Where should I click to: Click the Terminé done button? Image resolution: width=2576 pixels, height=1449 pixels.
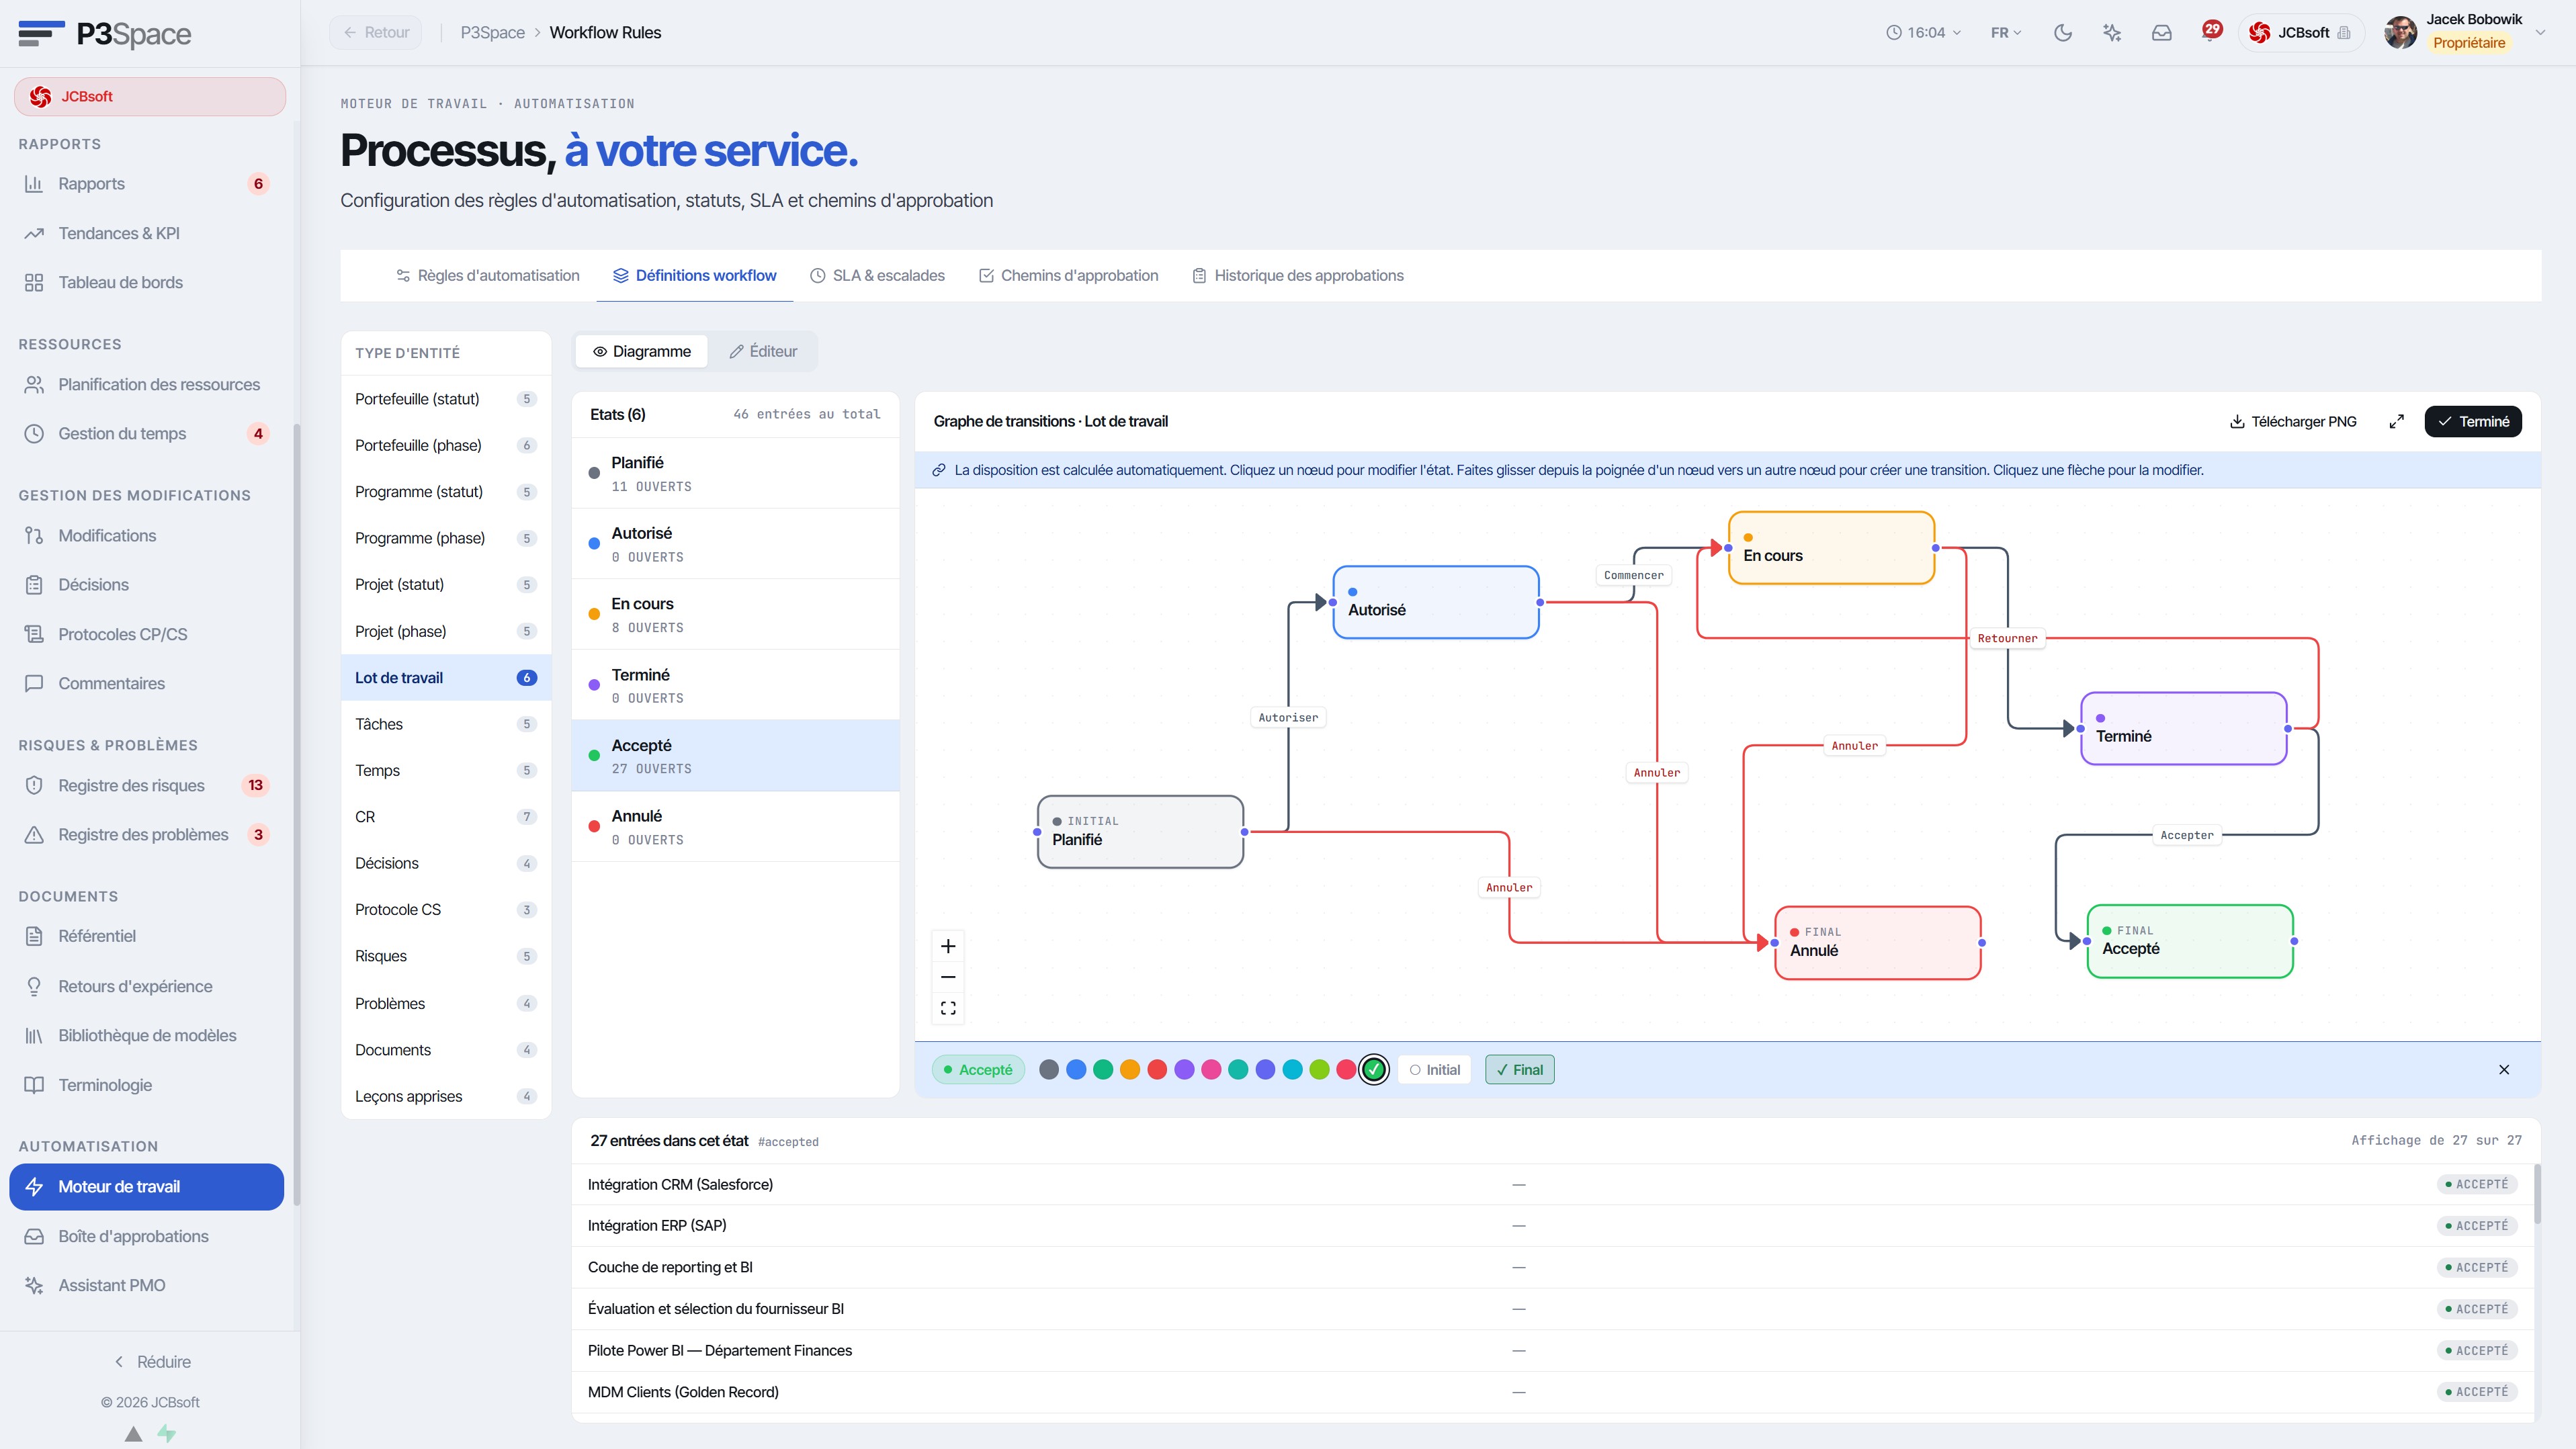click(2472, 421)
